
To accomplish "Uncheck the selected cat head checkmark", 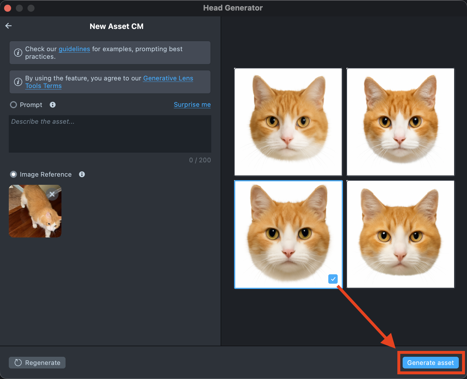I will (333, 279).
